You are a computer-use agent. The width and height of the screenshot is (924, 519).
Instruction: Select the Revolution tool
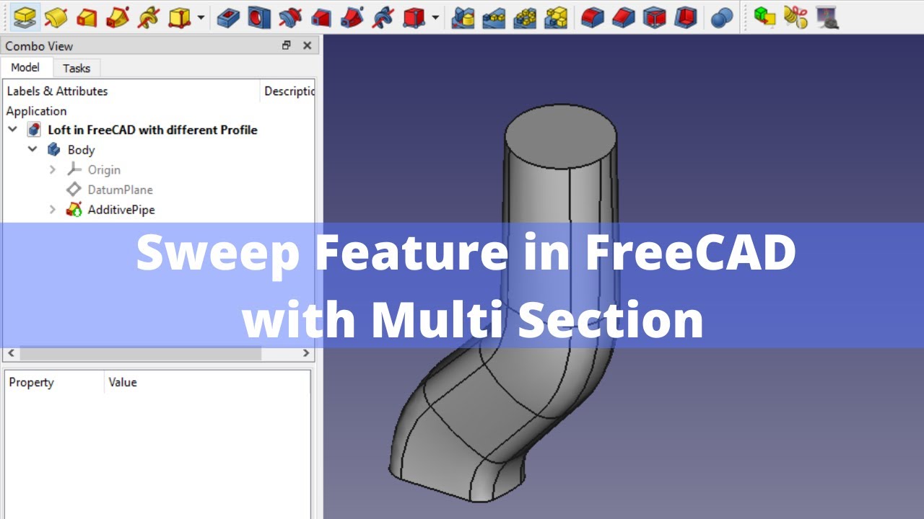pos(56,17)
